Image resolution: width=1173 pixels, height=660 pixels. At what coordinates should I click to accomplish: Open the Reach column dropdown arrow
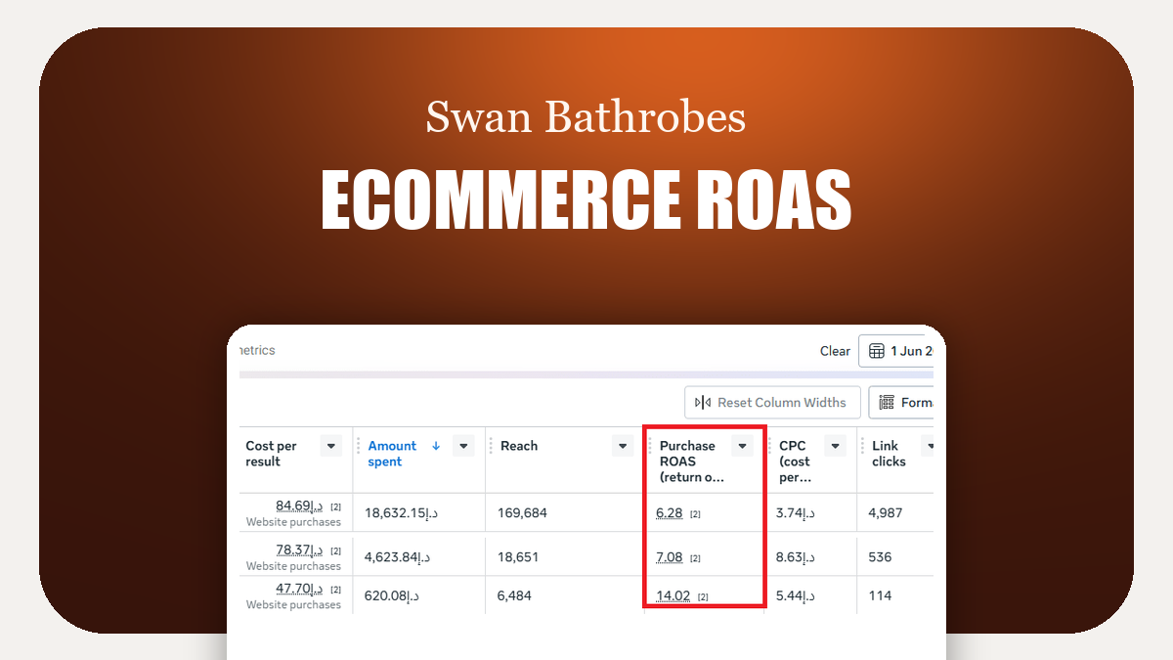[623, 446]
